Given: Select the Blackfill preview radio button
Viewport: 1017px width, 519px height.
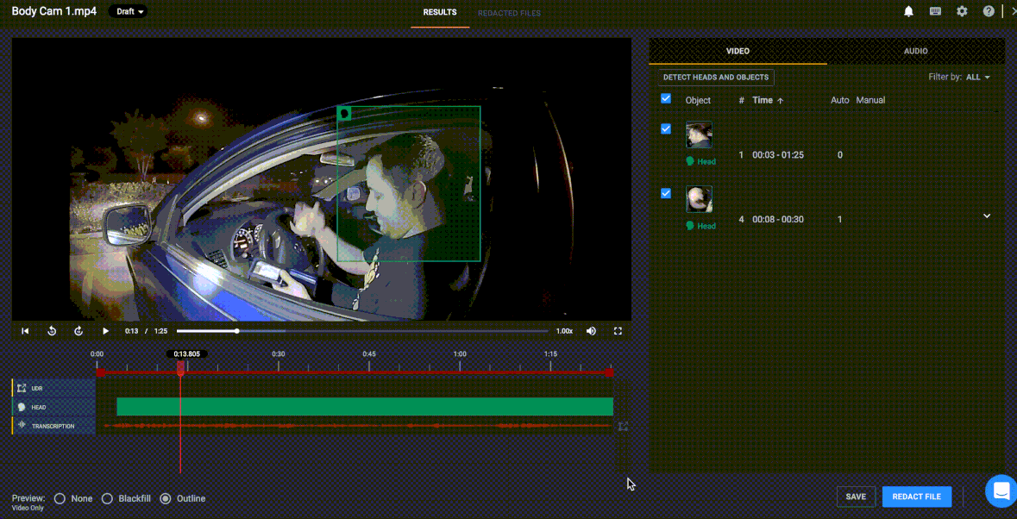Looking at the screenshot, I should coord(107,498).
